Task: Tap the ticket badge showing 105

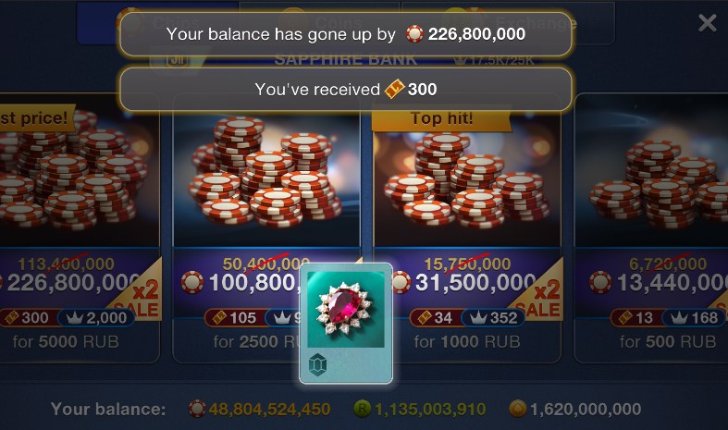Action: point(234,317)
